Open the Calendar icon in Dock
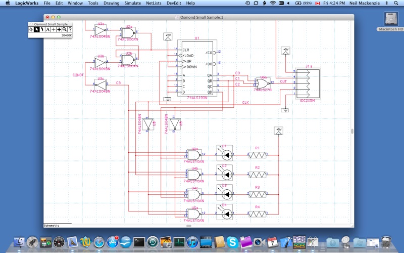The height and width of the screenshot is (253, 404). click(x=272, y=242)
